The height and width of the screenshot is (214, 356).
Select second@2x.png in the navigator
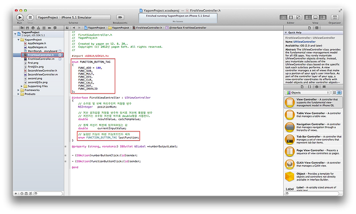point(39,82)
